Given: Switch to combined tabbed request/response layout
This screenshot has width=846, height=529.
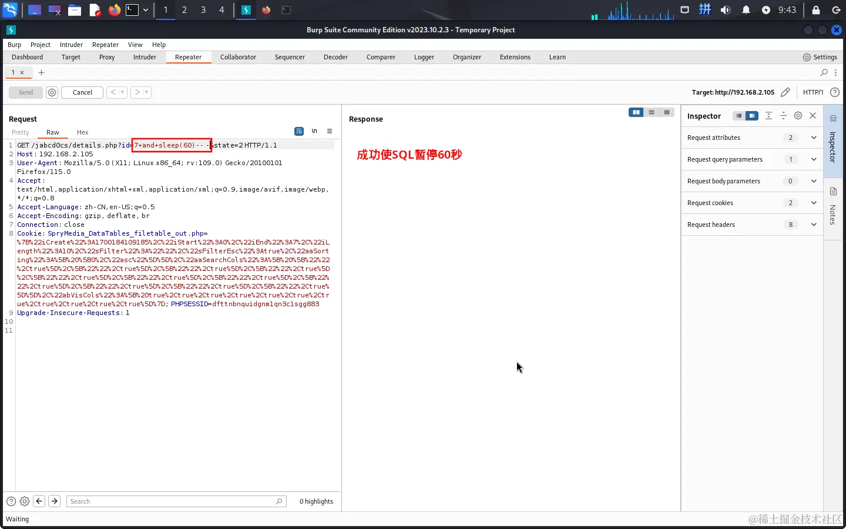Looking at the screenshot, I should [x=667, y=112].
